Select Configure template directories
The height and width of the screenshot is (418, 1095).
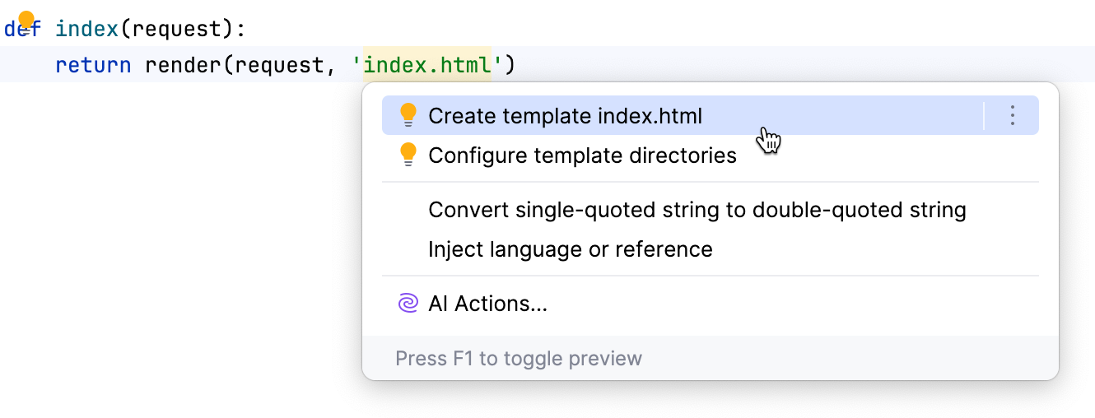(582, 156)
